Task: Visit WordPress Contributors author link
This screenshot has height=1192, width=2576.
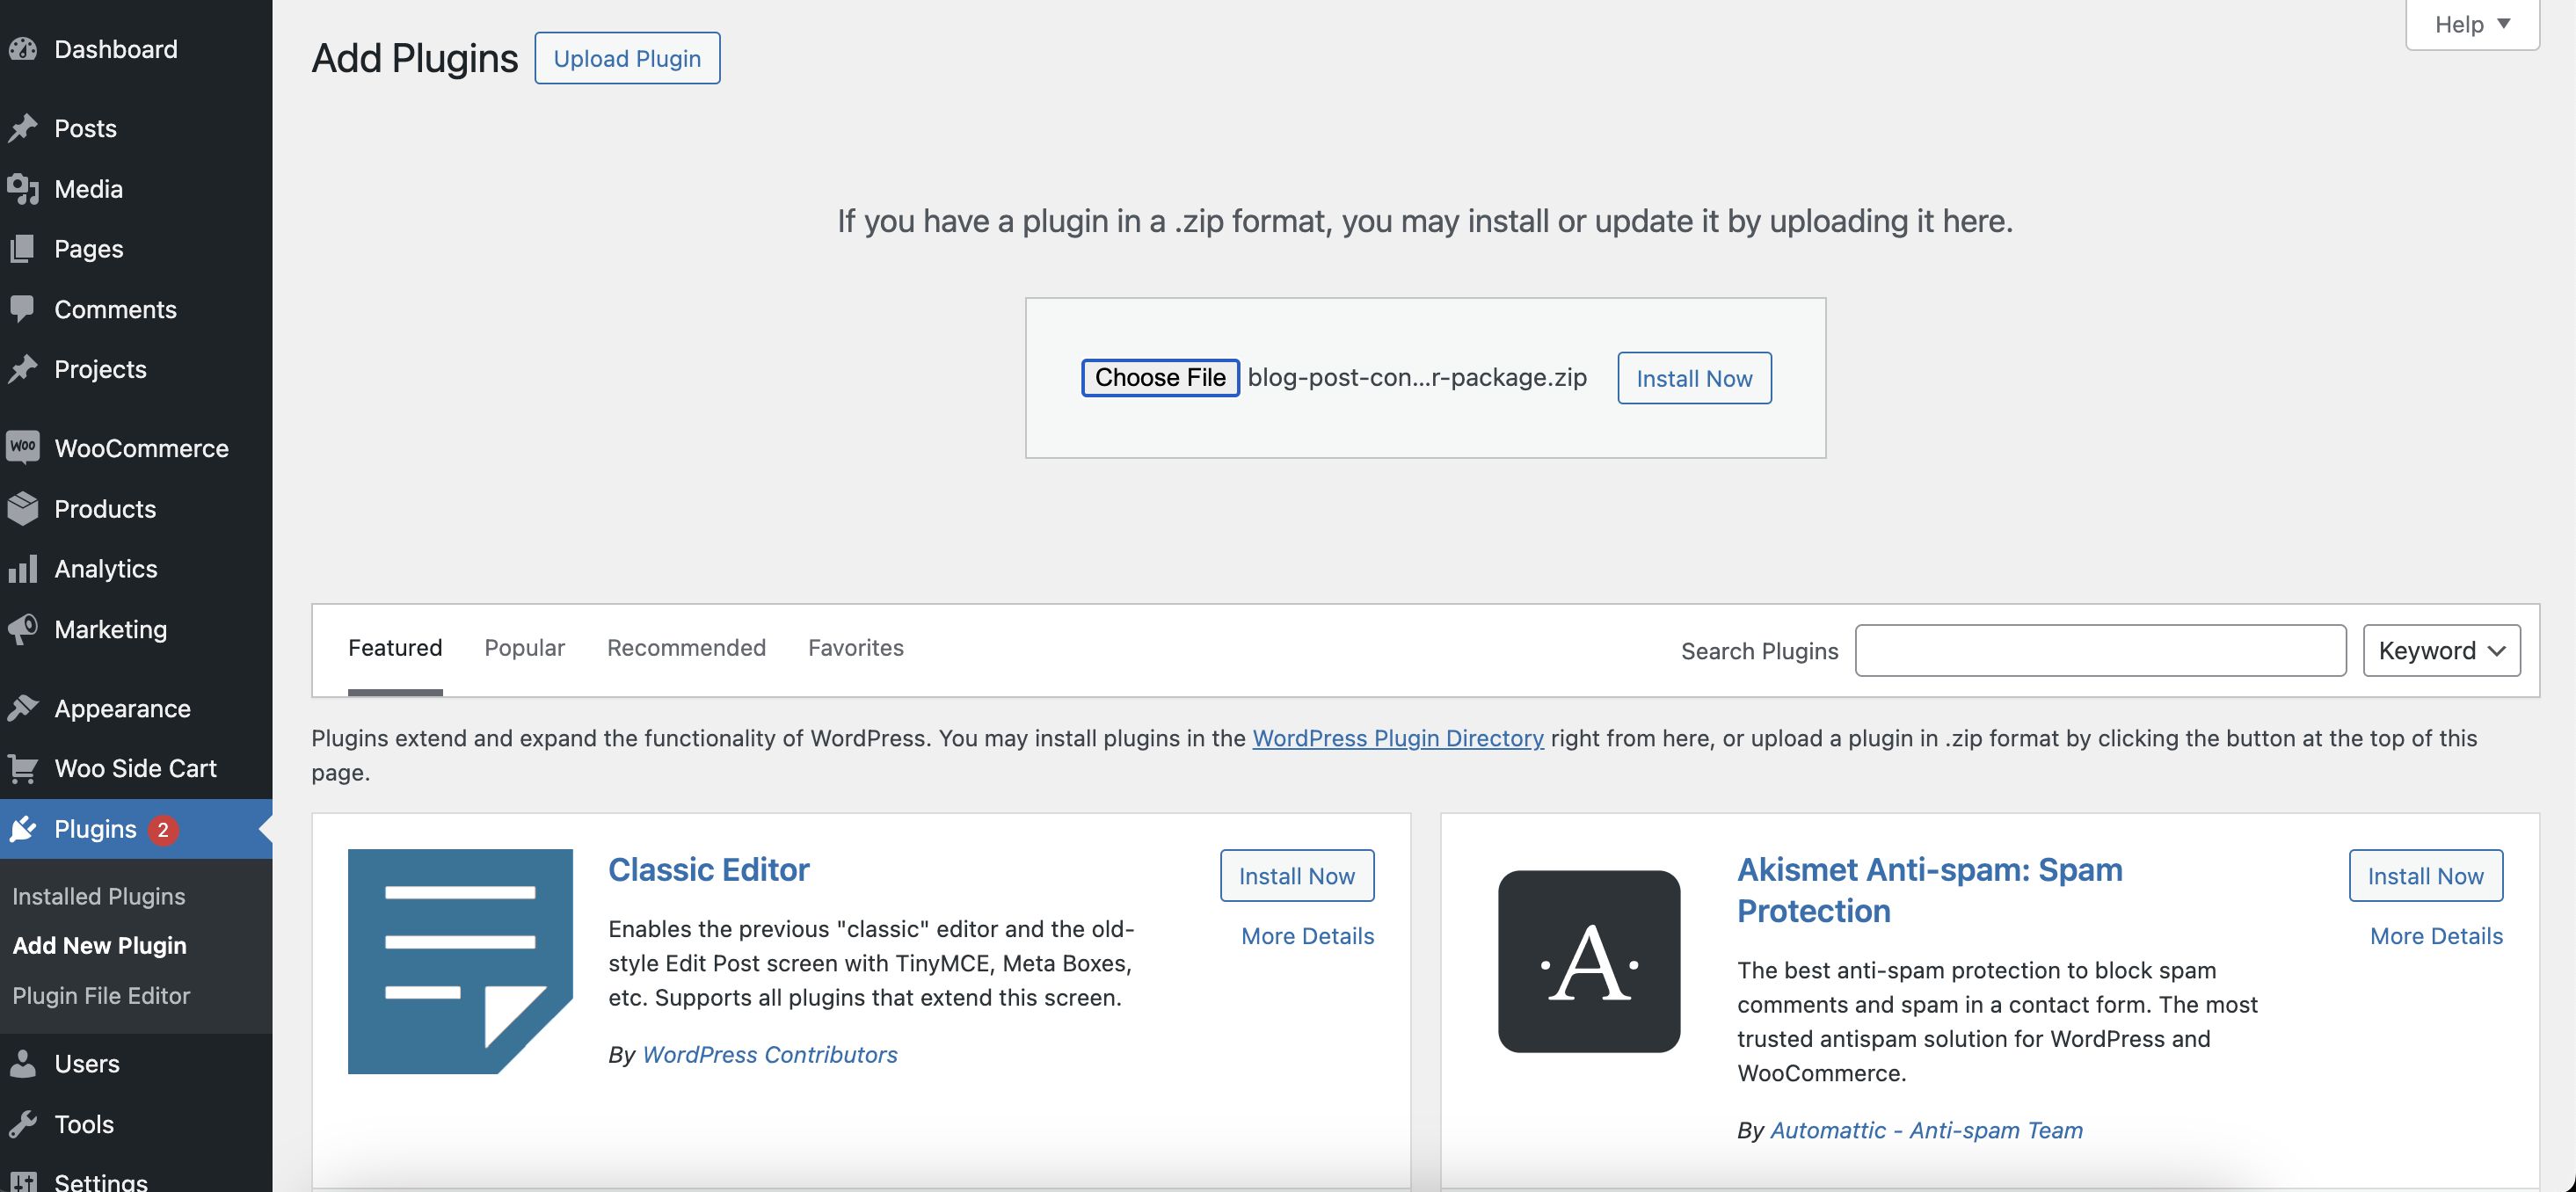Action: [770, 1054]
